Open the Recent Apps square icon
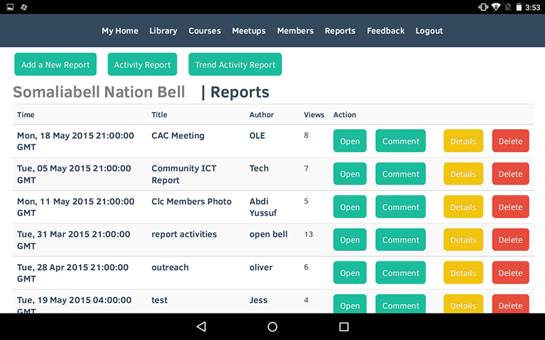This screenshot has width=545, height=340. tap(344, 326)
